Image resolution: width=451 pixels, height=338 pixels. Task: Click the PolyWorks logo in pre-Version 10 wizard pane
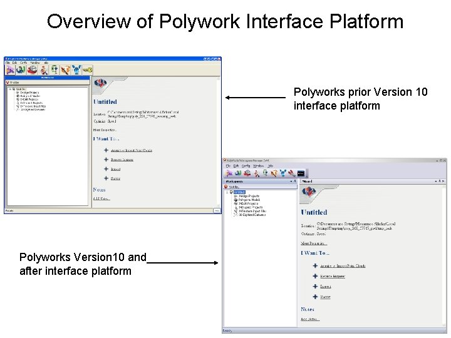pyautogui.click(x=100, y=84)
